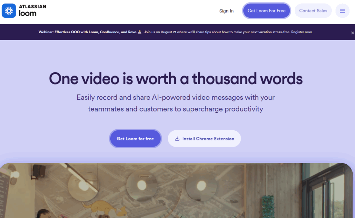Viewport: 355px width, 218px height.
Task: Click the 'Easily record and share AI-powered' subheading
Action: click(175, 103)
